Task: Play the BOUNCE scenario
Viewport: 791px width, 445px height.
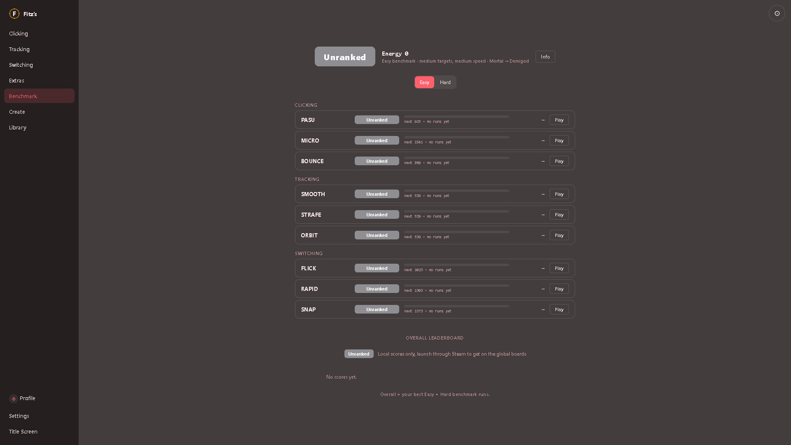Action: click(x=559, y=161)
